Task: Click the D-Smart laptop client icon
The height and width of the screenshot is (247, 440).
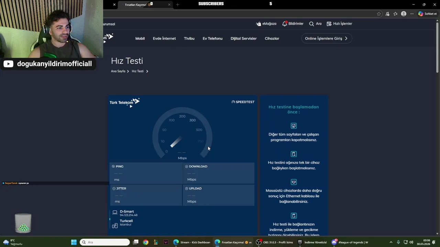Action: [x=115, y=212]
